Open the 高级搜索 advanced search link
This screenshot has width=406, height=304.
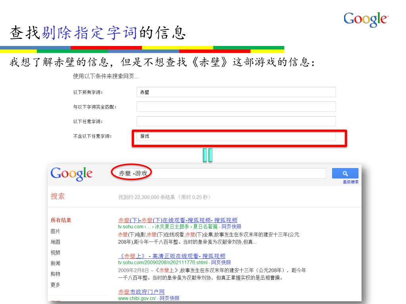pos(350,182)
